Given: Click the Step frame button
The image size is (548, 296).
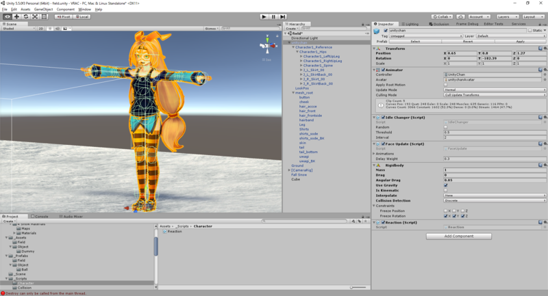Looking at the screenshot, I should 283,16.
